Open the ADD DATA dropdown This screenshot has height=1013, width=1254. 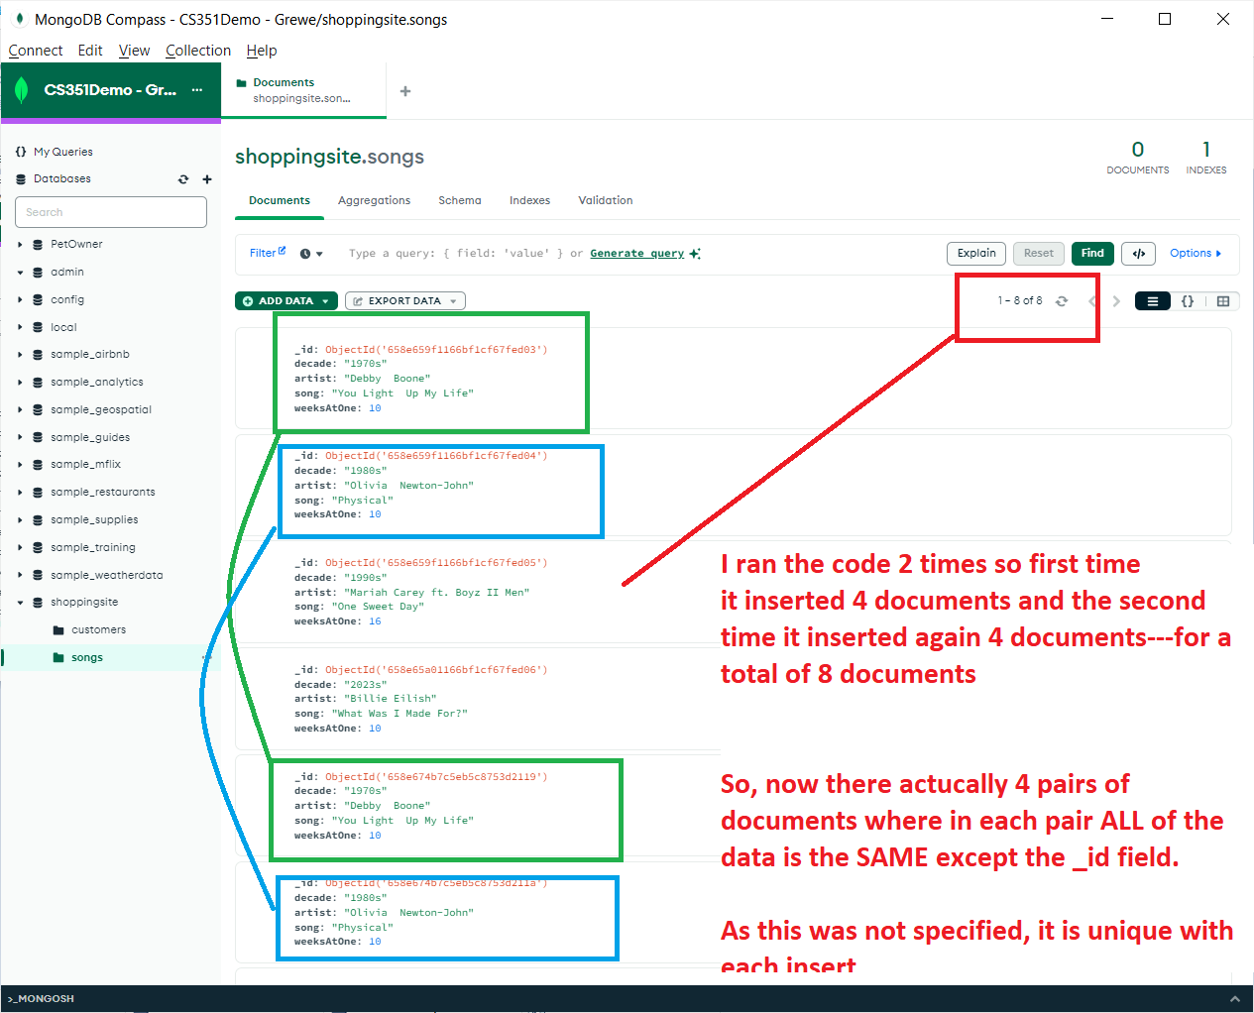coord(286,301)
